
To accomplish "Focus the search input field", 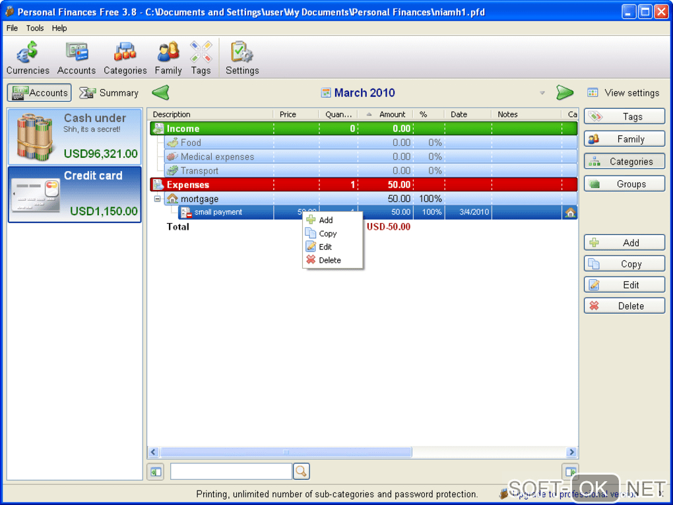I will [x=232, y=471].
